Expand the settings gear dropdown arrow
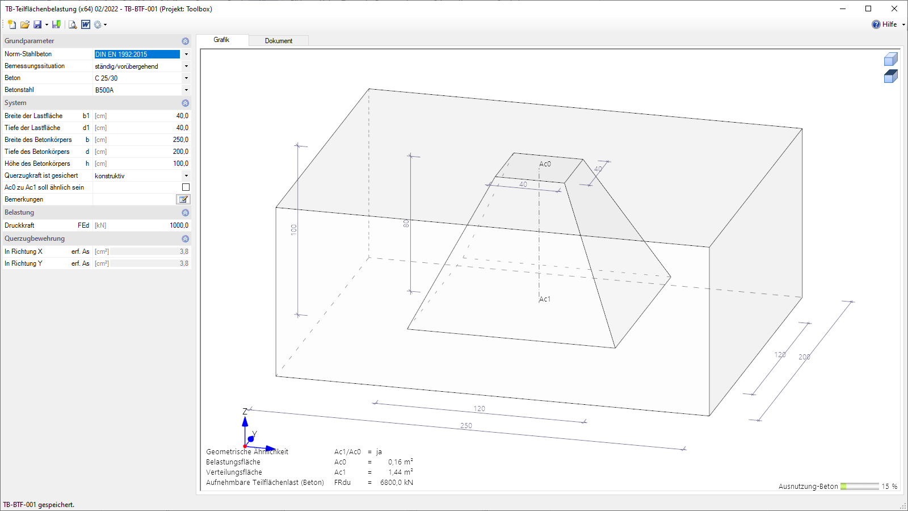Screen dimensions: 908x511 click(x=105, y=24)
